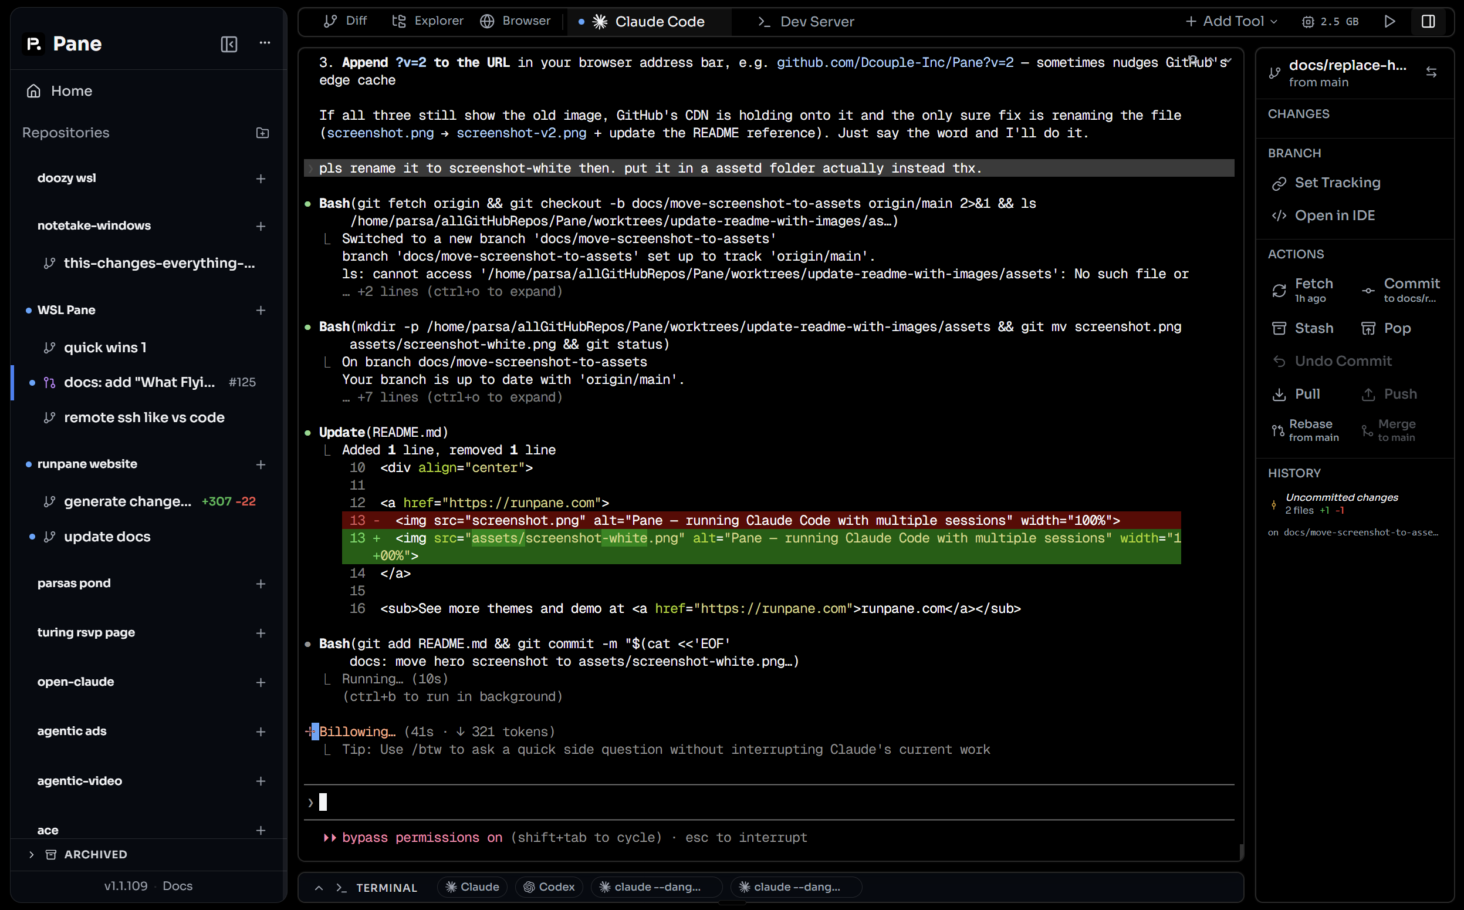Launch Codex from terminal bar

coord(549,887)
